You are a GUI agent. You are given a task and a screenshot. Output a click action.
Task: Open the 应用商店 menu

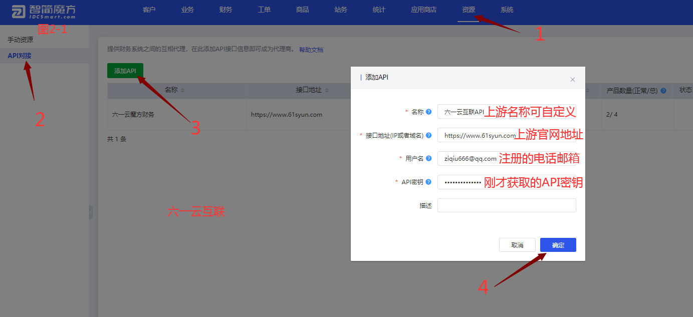pos(424,10)
